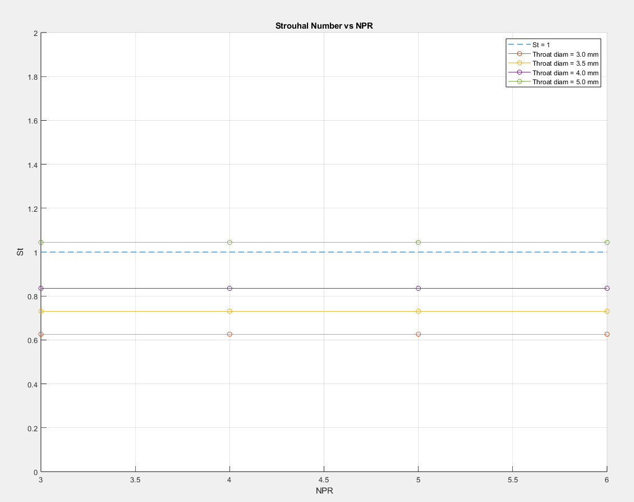634x502 pixels.
Task: Click the green marker sample in legend
Action: coord(519,81)
